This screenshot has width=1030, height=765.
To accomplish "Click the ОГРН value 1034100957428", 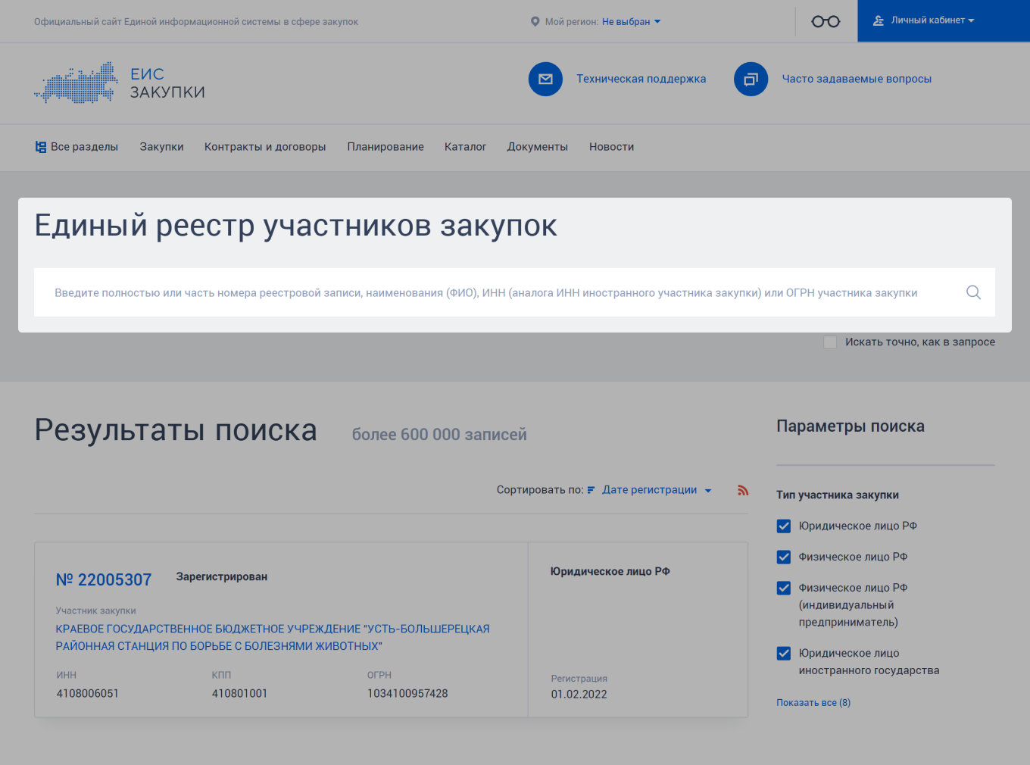I will coord(407,694).
